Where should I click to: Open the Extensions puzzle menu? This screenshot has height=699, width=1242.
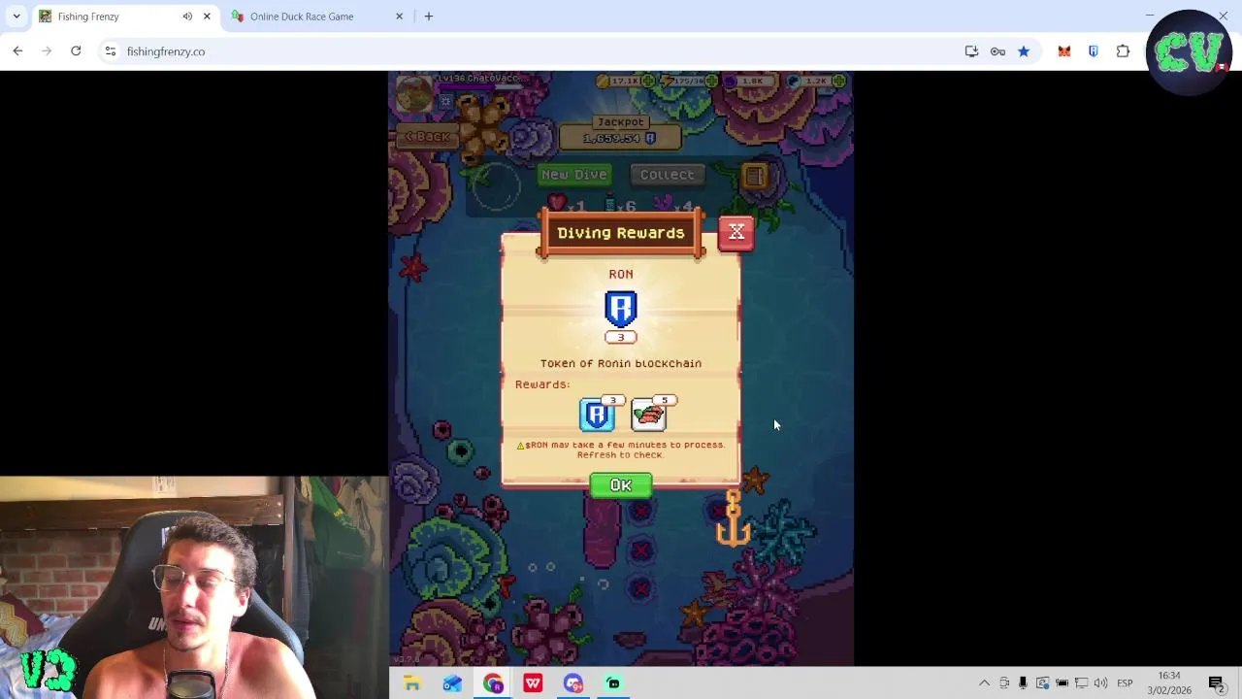[x=1123, y=51]
